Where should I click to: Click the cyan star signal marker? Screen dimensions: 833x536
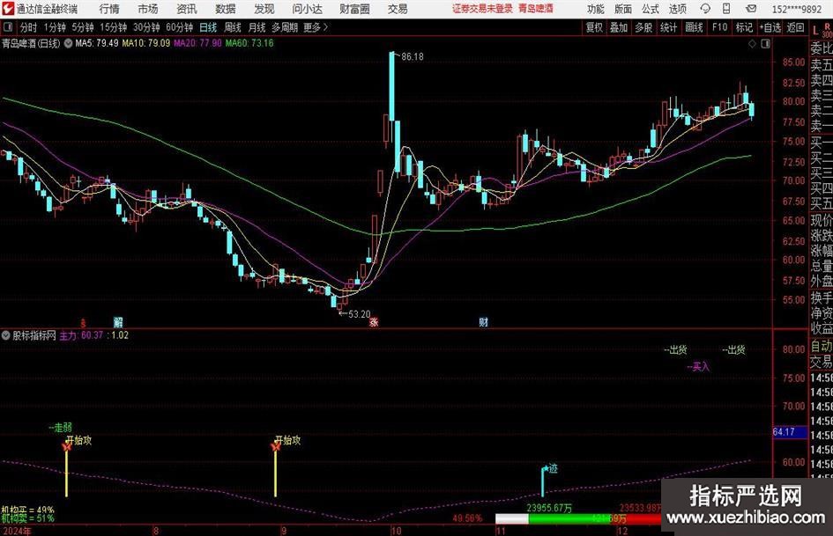coord(546,468)
